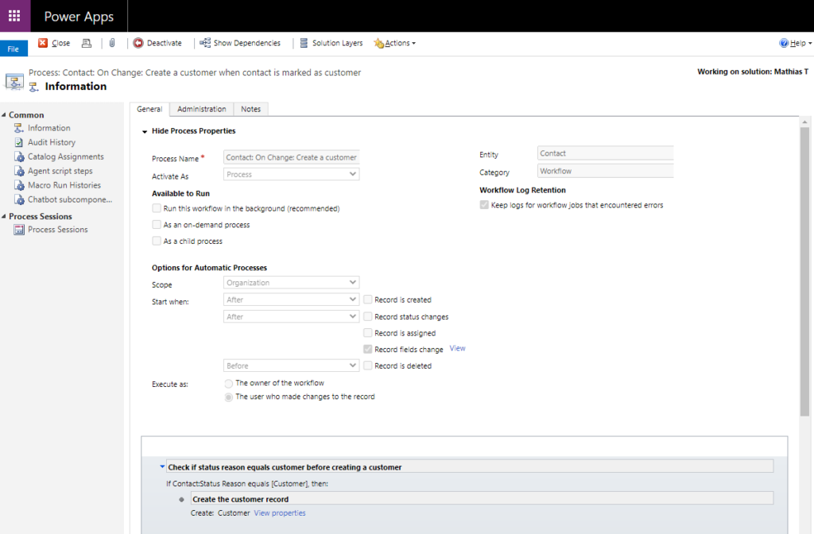Click the blue Help question mark icon
This screenshot has width=814, height=534.
click(784, 43)
